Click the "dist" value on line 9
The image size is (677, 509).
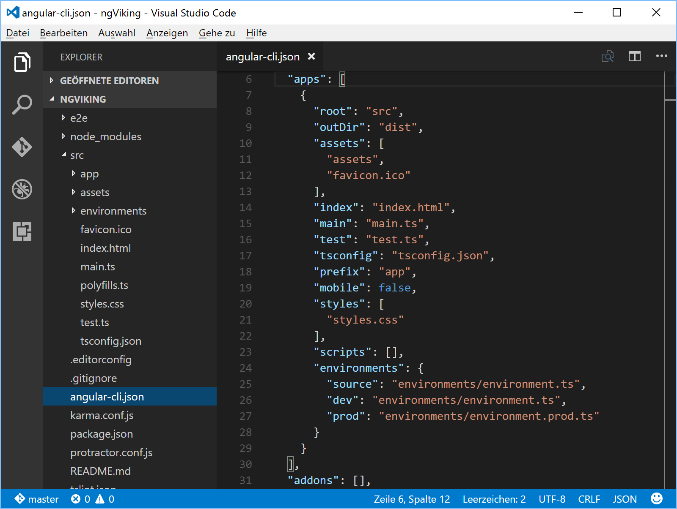point(398,127)
